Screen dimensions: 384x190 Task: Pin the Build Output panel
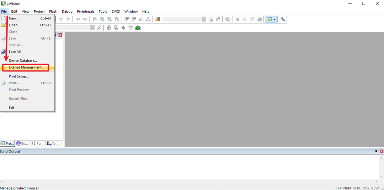tap(376, 151)
